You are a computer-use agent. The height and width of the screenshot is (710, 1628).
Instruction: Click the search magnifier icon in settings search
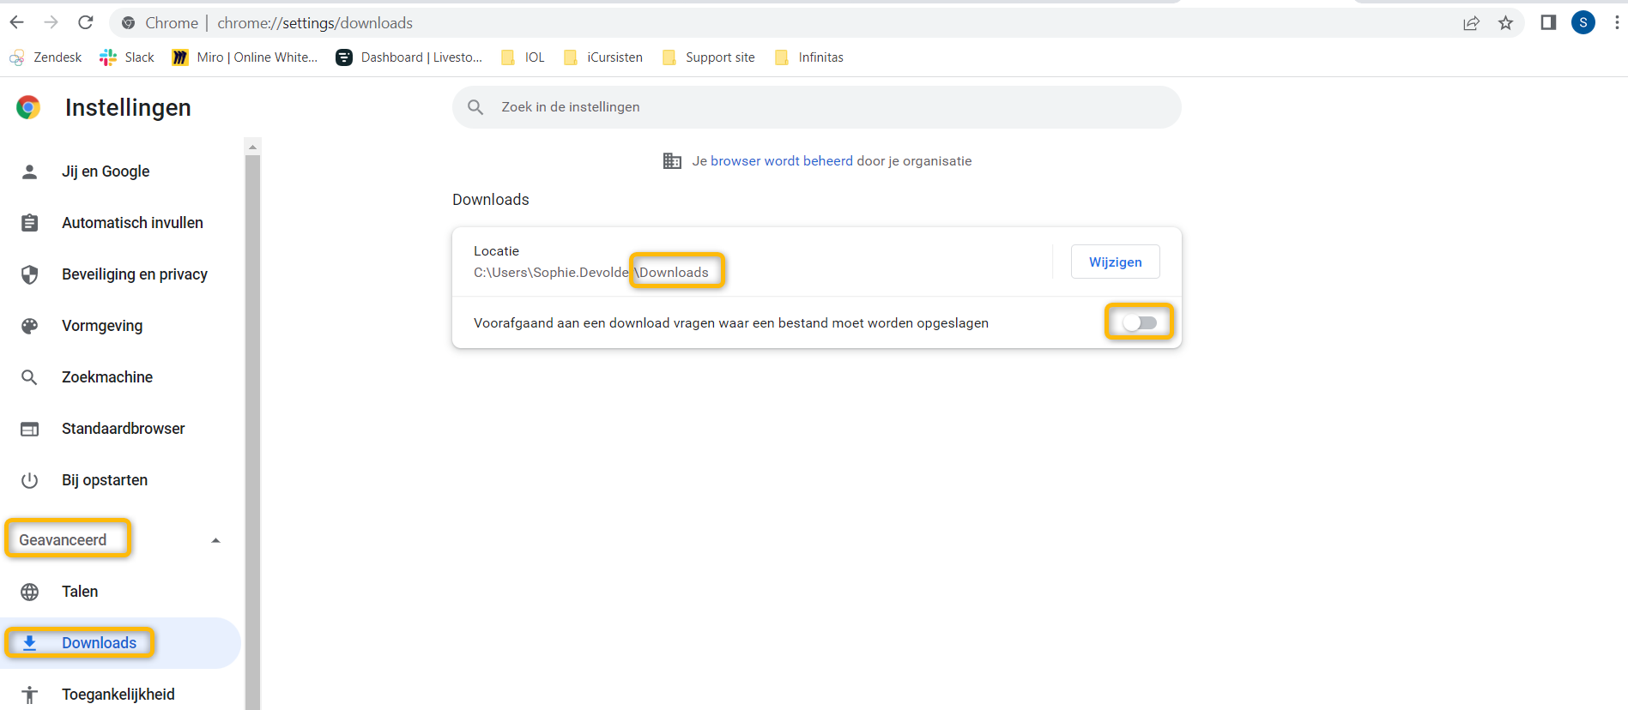point(475,107)
